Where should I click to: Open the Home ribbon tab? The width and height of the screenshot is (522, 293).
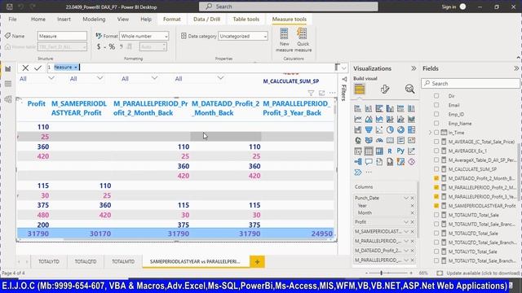point(38,20)
